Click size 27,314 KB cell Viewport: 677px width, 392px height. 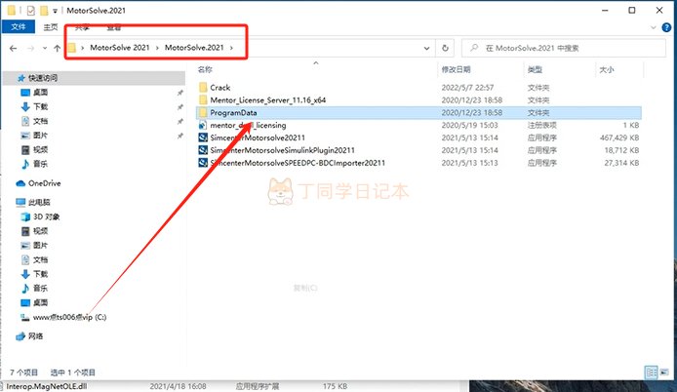621,163
